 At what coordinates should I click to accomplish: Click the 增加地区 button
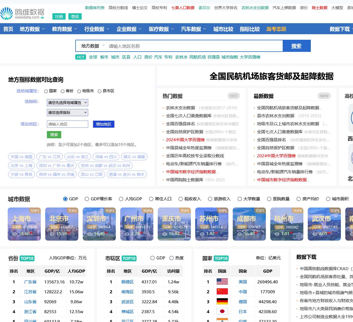(x=103, y=124)
